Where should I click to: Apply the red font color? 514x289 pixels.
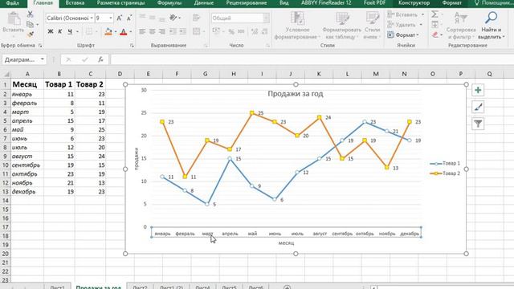[123, 31]
